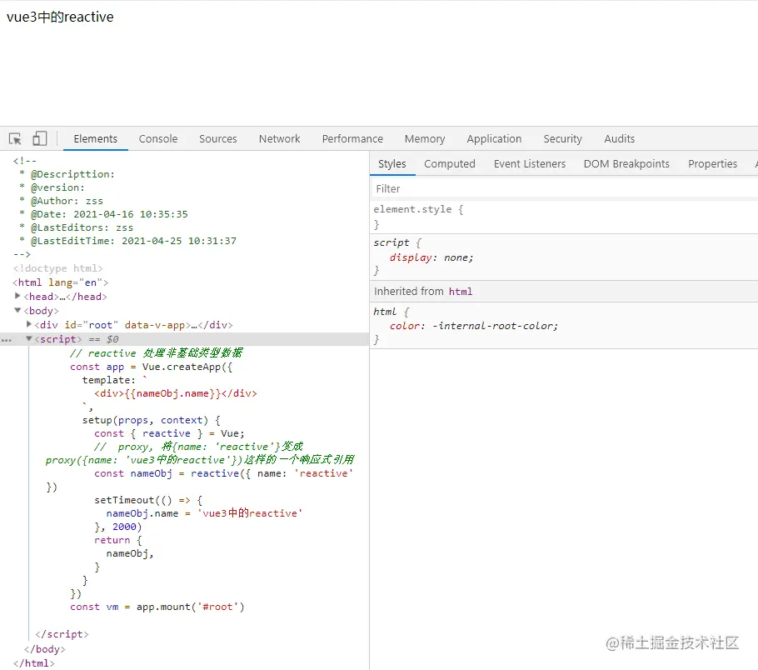758x670 pixels.
Task: Select the Application tab
Action: click(494, 139)
